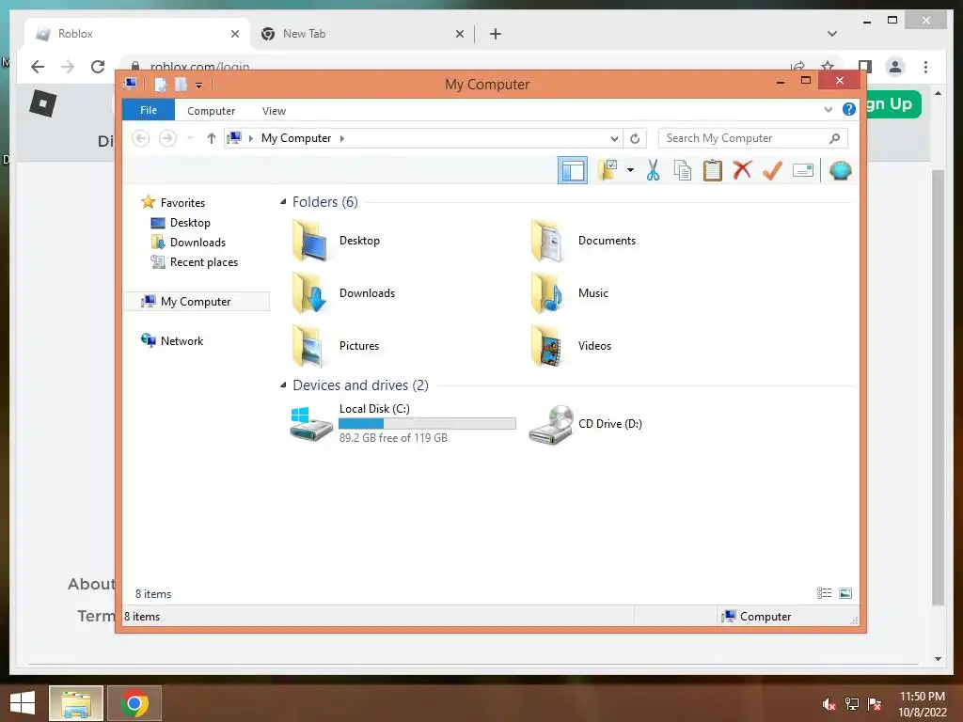This screenshot has width=963, height=722.
Task: Open a new Chrome tab with plus button
Action: 495,34
